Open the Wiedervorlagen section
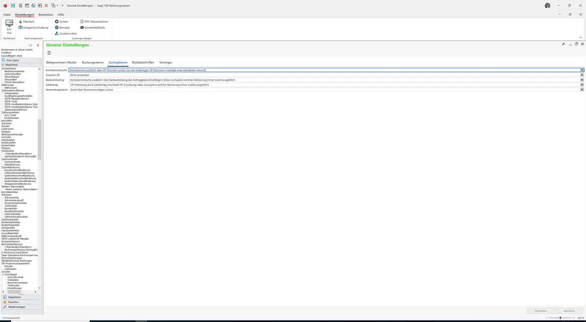The height and width of the screenshot is (322, 586). click(x=21, y=307)
